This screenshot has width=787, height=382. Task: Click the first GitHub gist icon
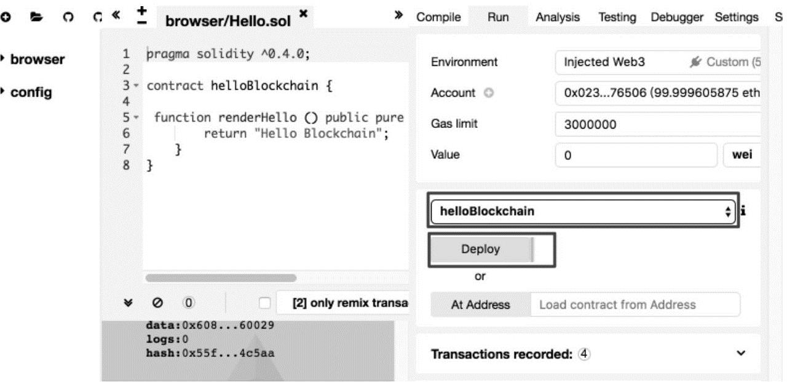click(67, 18)
